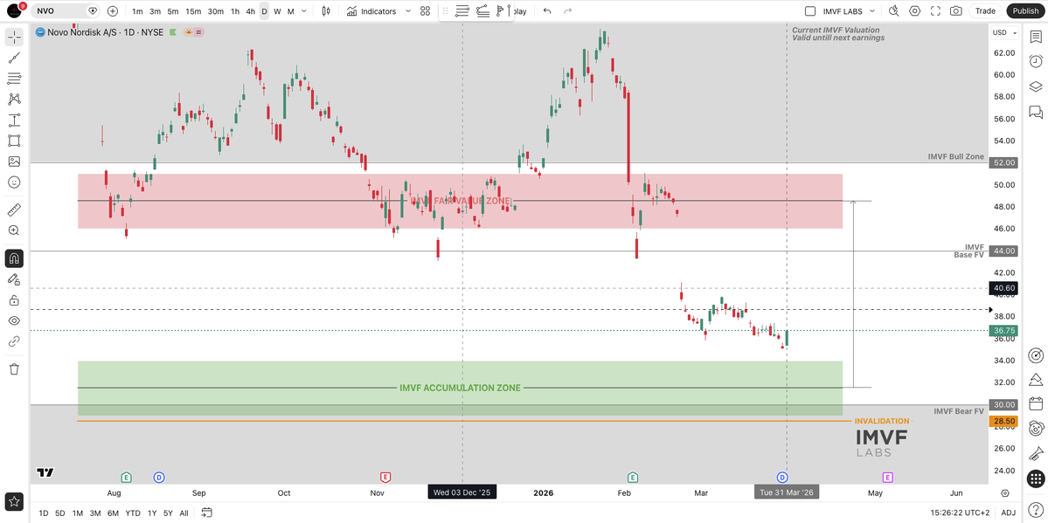Toggle hide all drawings eye icon
This screenshot has width=1048, height=523.
point(14,320)
